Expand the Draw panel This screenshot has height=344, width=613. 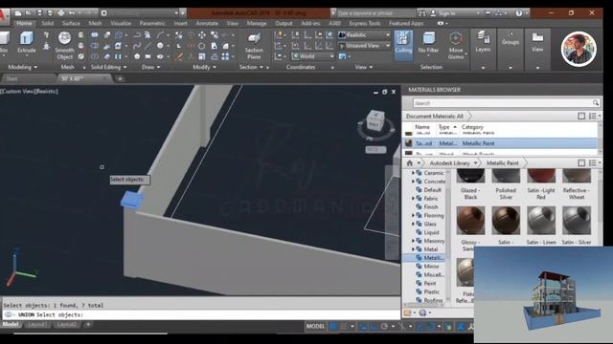pyautogui.click(x=150, y=67)
